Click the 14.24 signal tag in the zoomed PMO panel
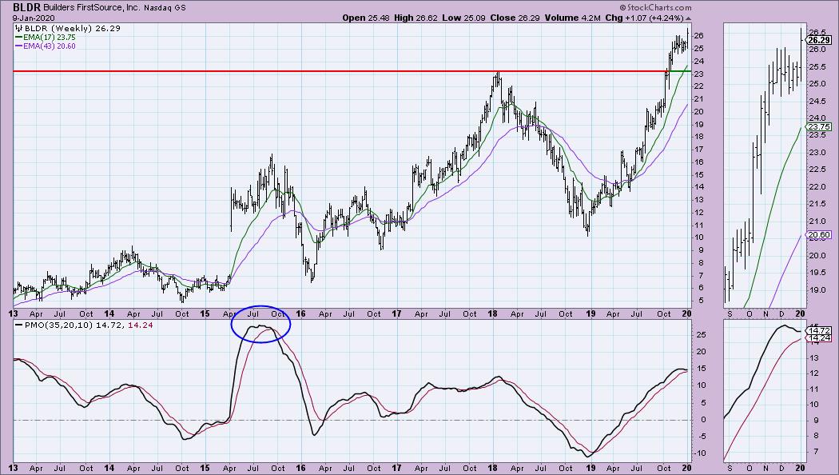Screen dimensions: 839x475 click(x=819, y=338)
